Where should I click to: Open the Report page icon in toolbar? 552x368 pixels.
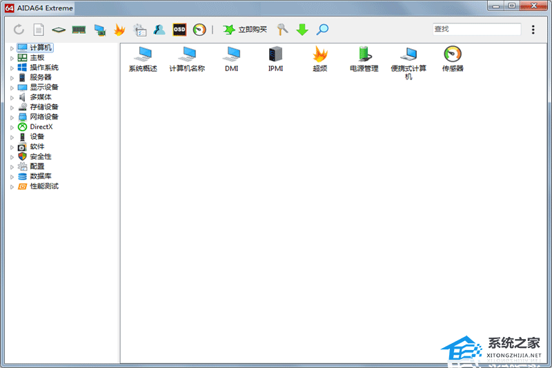click(x=39, y=30)
